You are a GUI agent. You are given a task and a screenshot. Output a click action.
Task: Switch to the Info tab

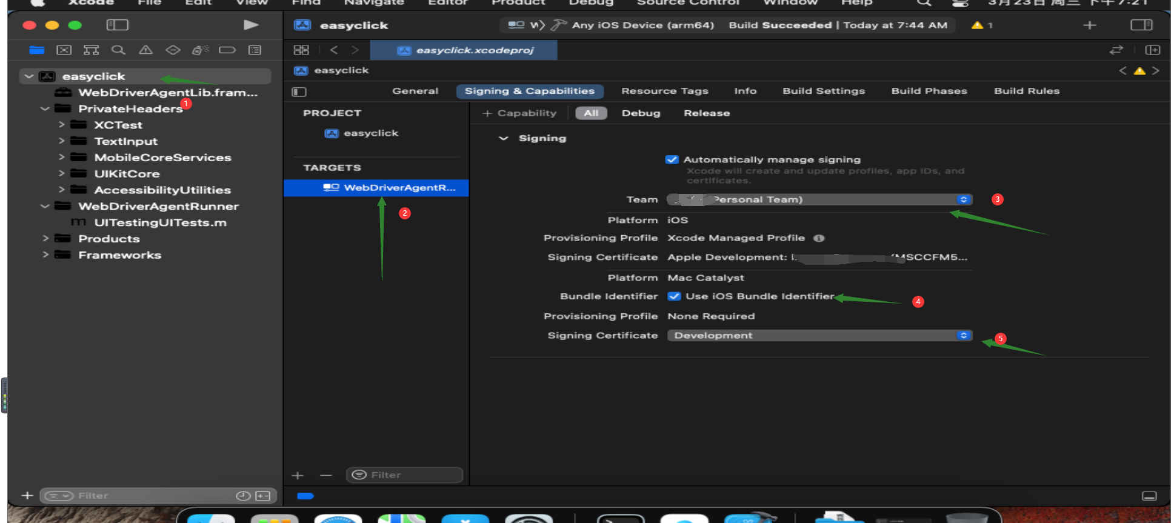(x=746, y=92)
